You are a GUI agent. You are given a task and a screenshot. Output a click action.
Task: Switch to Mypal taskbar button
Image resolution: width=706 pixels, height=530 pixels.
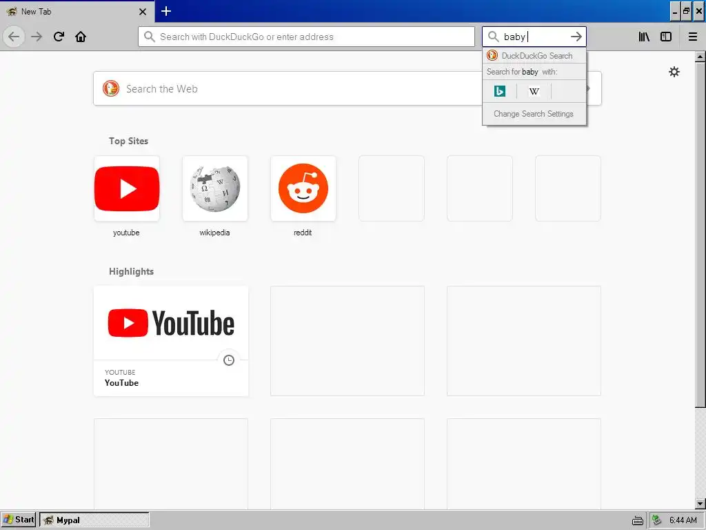click(94, 520)
